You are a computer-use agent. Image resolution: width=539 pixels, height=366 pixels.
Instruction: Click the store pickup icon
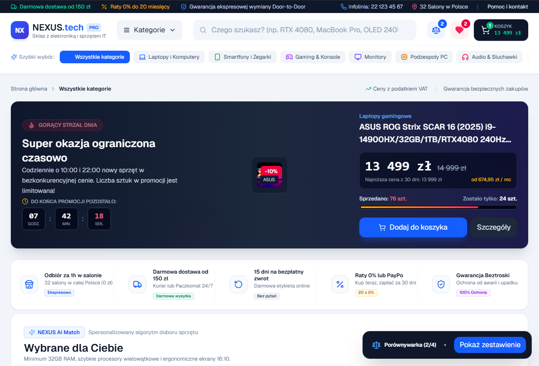(x=29, y=284)
